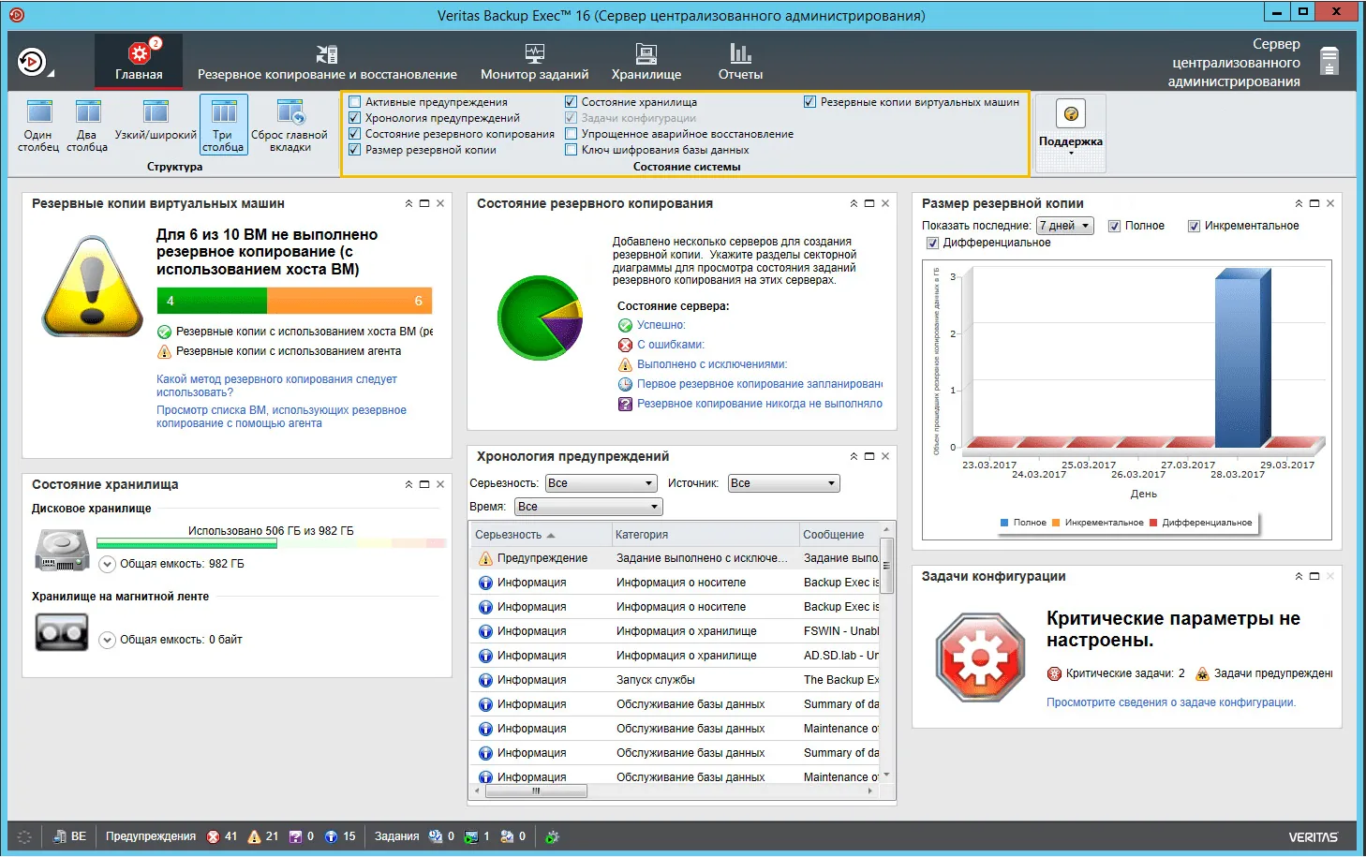The height and width of the screenshot is (857, 1366).
Task: Check "Упрощенное аварийное восстановление"
Action: pyautogui.click(x=572, y=133)
